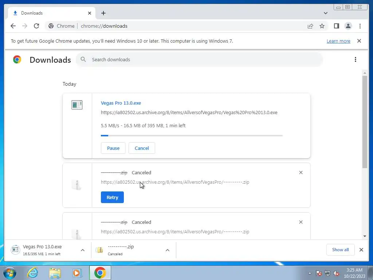
Task: Close the bottom download shelf
Action: (361, 250)
